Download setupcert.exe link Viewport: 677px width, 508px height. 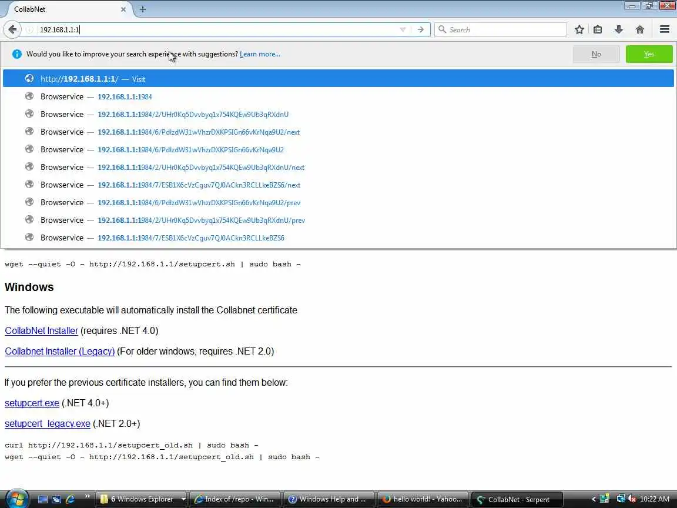(32, 403)
